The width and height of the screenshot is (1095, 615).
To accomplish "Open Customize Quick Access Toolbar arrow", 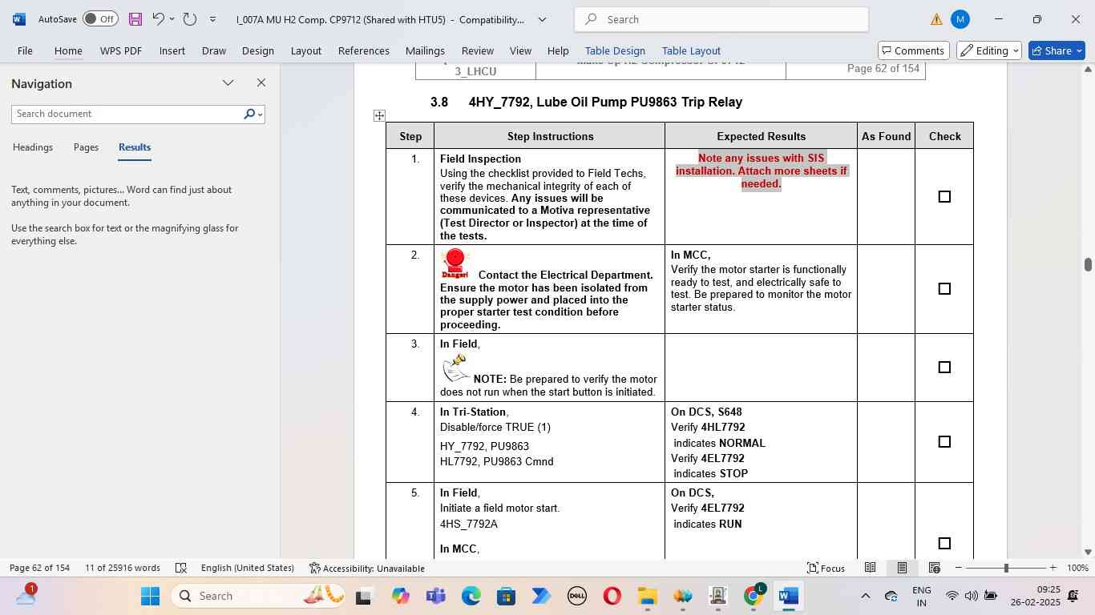I will (x=212, y=19).
